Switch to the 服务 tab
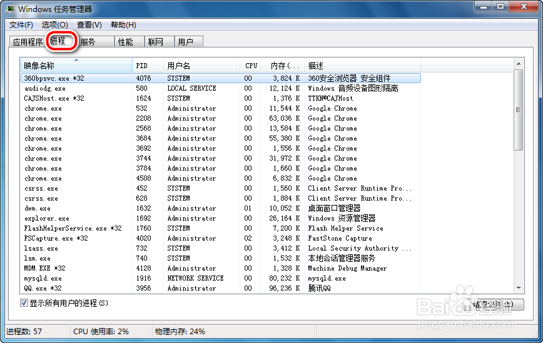Image resolution: width=543 pixels, height=343 pixels. tap(96, 42)
